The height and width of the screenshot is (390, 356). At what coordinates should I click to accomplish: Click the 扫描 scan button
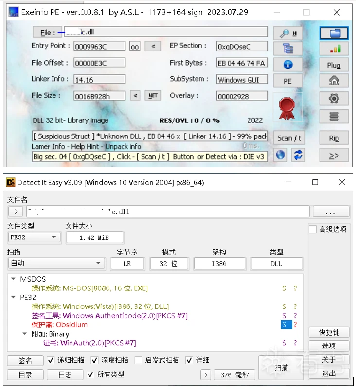pos(281,368)
